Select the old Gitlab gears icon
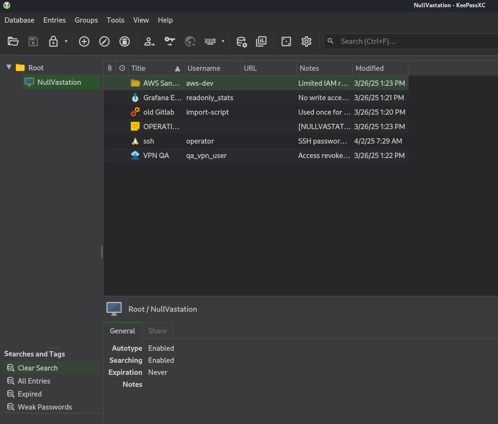Viewport: 498px width, 424px height. pyautogui.click(x=135, y=112)
